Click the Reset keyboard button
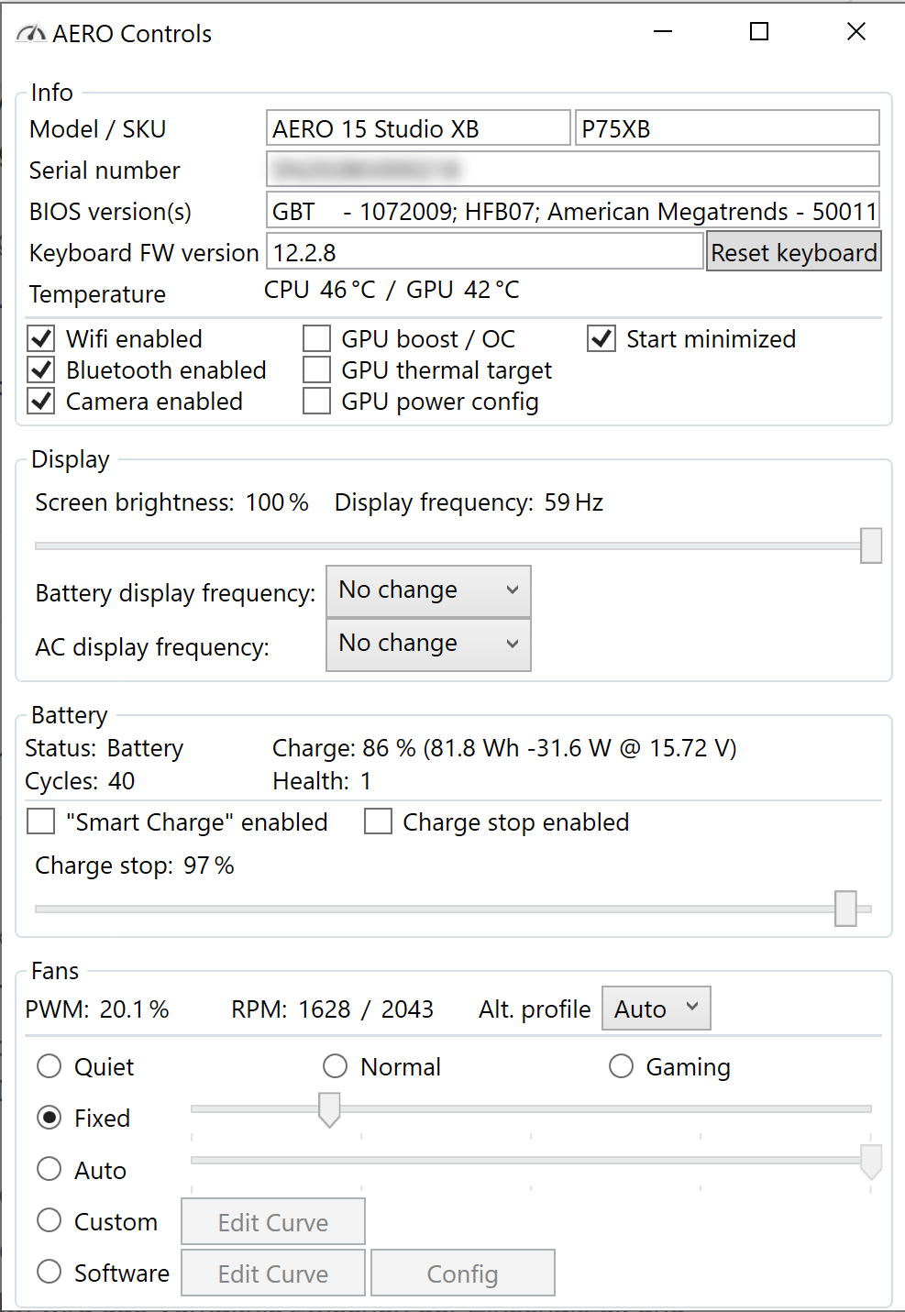This screenshot has width=905, height=1312. click(793, 251)
